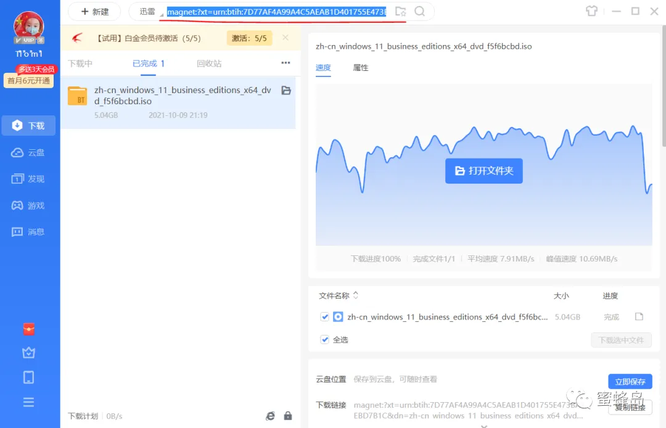Image resolution: width=666 pixels, height=428 pixels.
Task: Click the magnet link search field
Action: pyautogui.click(x=276, y=12)
